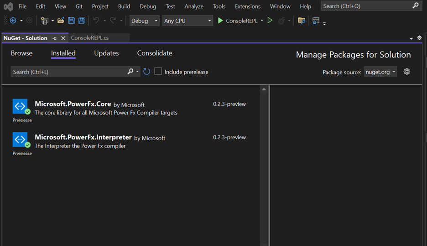This screenshot has width=427, height=246.
Task: Show the open documents list dropdown arrow
Action: click(411, 38)
